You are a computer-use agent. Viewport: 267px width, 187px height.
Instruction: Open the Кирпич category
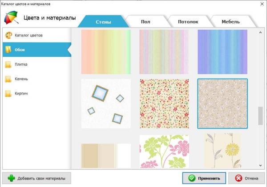36,93
